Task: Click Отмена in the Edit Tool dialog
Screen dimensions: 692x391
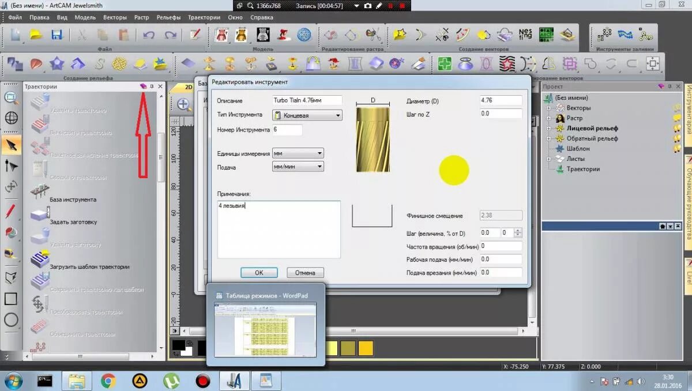Action: click(305, 273)
